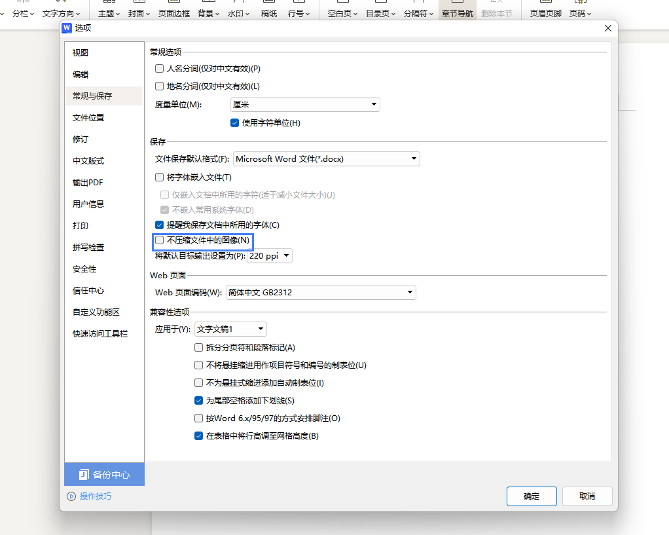Viewport: 669px width, 535px height.
Task: Click the WPS W icon in the title bar
Action: pyautogui.click(x=67, y=28)
